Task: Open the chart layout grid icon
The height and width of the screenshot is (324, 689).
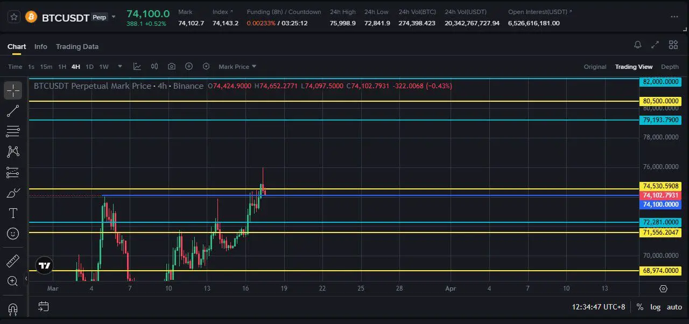Action: click(x=673, y=45)
